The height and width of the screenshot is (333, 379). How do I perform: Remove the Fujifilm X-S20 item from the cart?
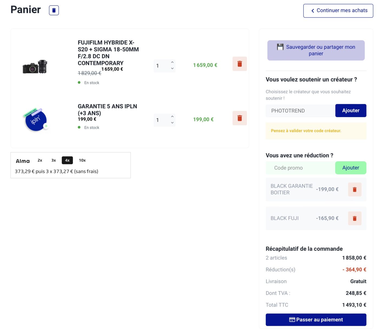click(240, 64)
